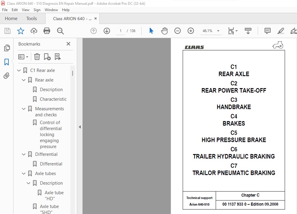Close the Bookmarks panel
This screenshot has height=214, width=297.
(x=68, y=44)
